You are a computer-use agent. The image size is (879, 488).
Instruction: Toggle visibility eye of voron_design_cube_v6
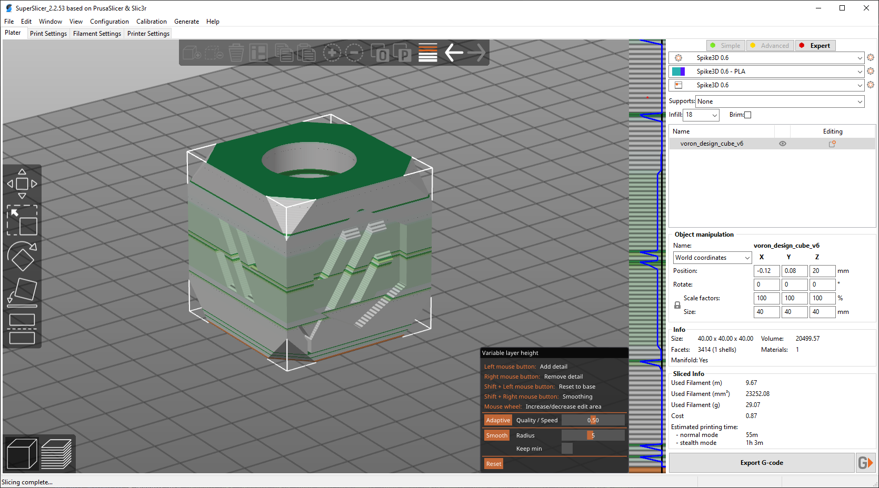point(783,144)
